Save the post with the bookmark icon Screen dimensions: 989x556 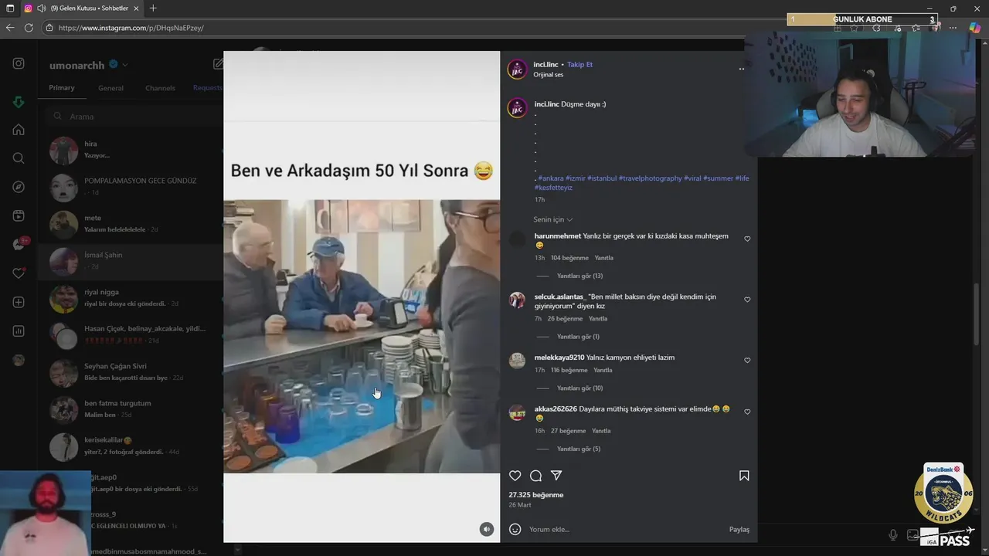click(x=744, y=476)
